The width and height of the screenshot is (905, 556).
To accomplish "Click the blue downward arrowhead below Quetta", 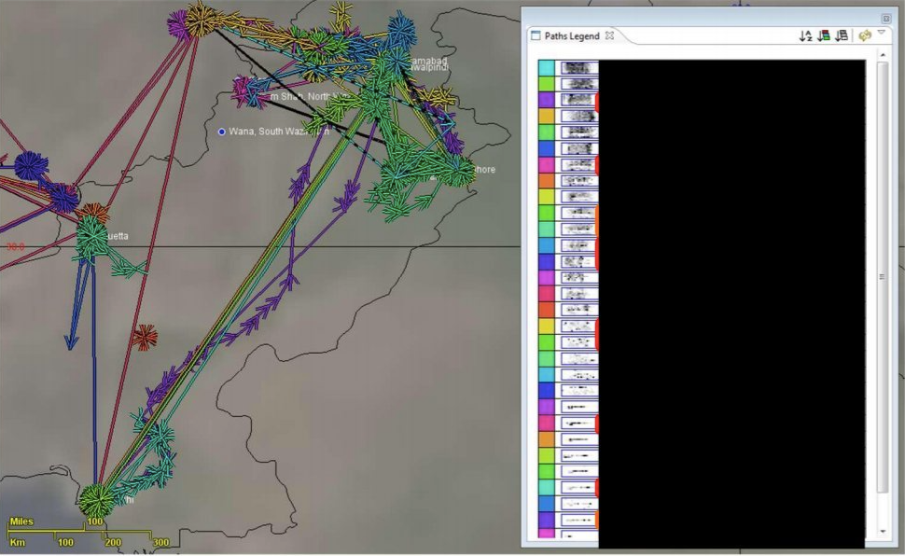I will pyautogui.click(x=71, y=341).
